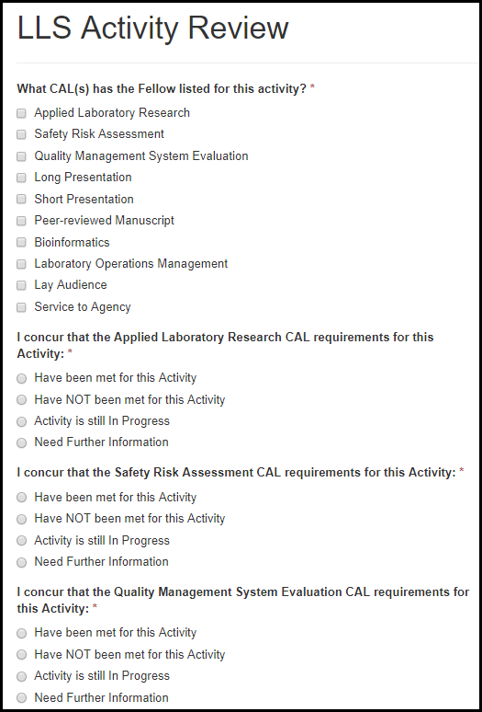The width and height of the screenshot is (482, 712).
Task: Mark Applied Laboratory Research as still In Progress
Action: pos(21,422)
